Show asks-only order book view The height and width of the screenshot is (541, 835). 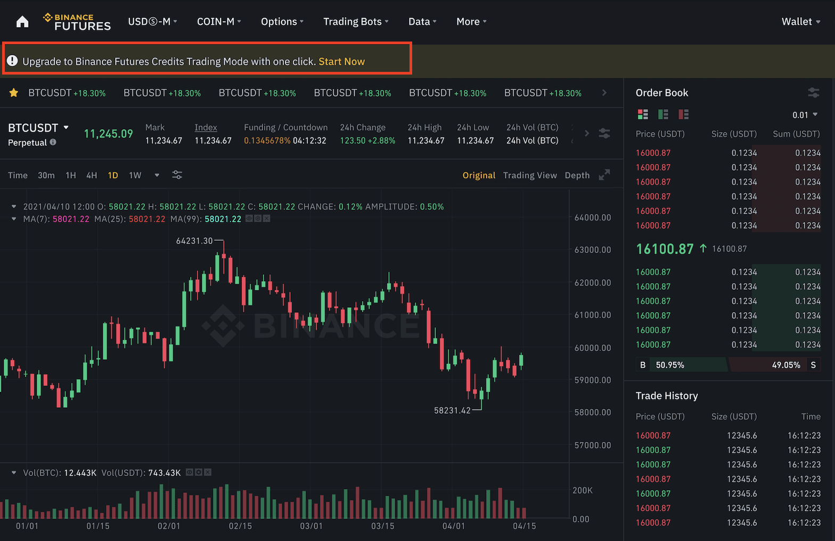click(683, 114)
